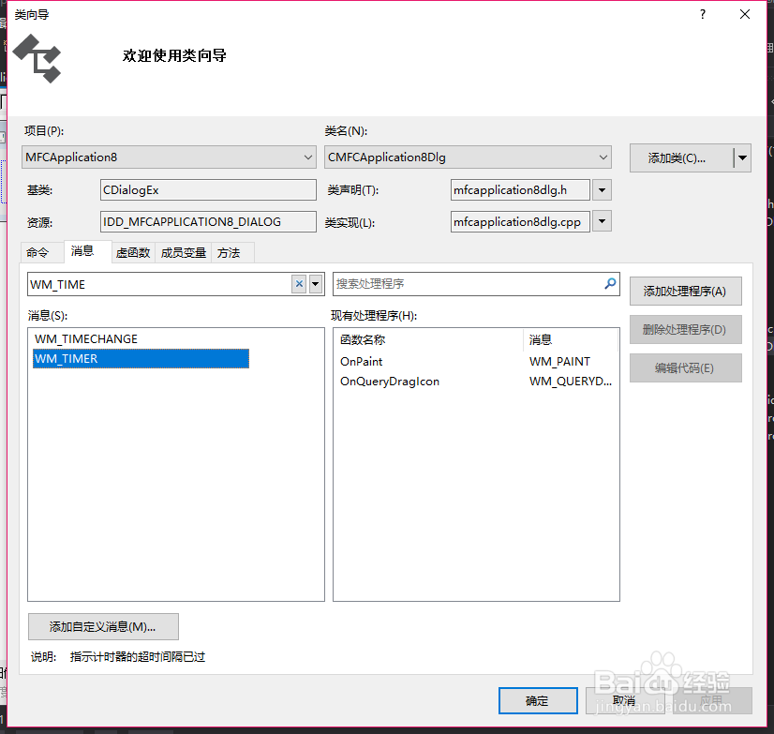
Task: Click the 确定 button to confirm
Action: (x=538, y=700)
